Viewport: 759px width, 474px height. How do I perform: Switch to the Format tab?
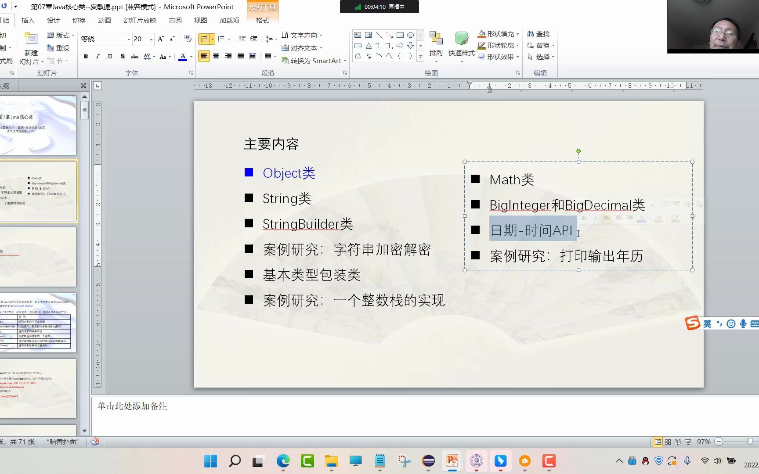[x=262, y=20]
